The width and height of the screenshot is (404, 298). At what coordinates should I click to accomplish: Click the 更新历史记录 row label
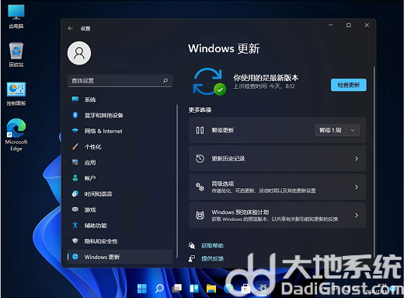[x=228, y=159]
